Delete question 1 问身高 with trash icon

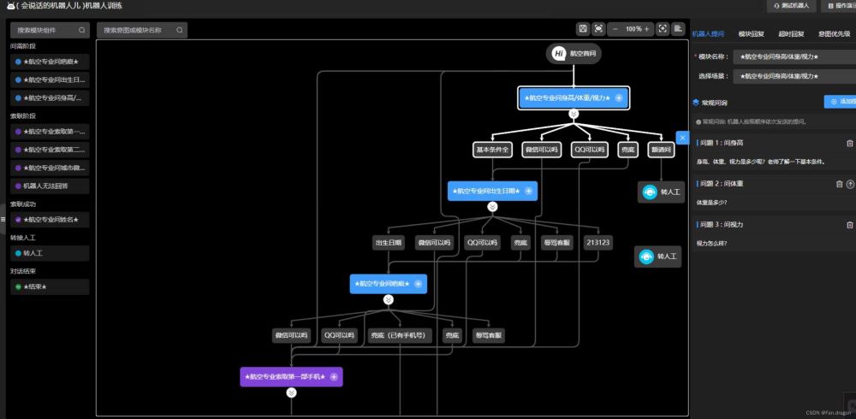pyautogui.click(x=849, y=144)
